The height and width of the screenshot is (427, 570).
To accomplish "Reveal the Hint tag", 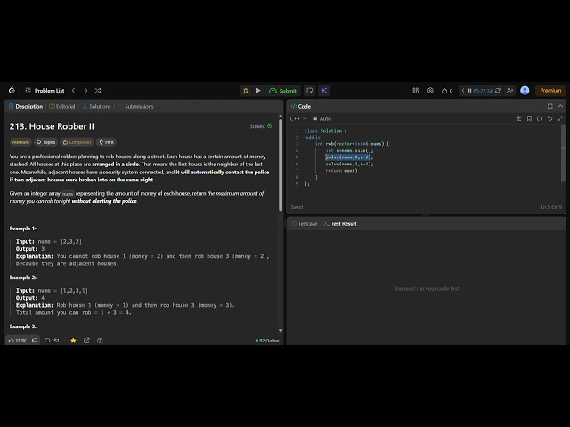I will click(x=106, y=142).
